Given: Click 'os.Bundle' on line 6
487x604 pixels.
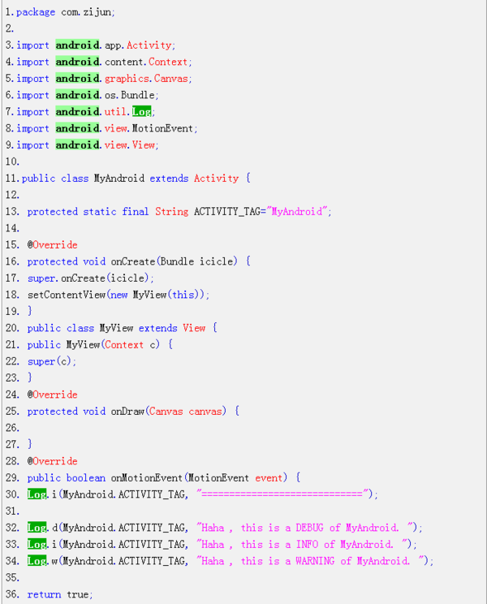Looking at the screenshot, I should tap(130, 95).
